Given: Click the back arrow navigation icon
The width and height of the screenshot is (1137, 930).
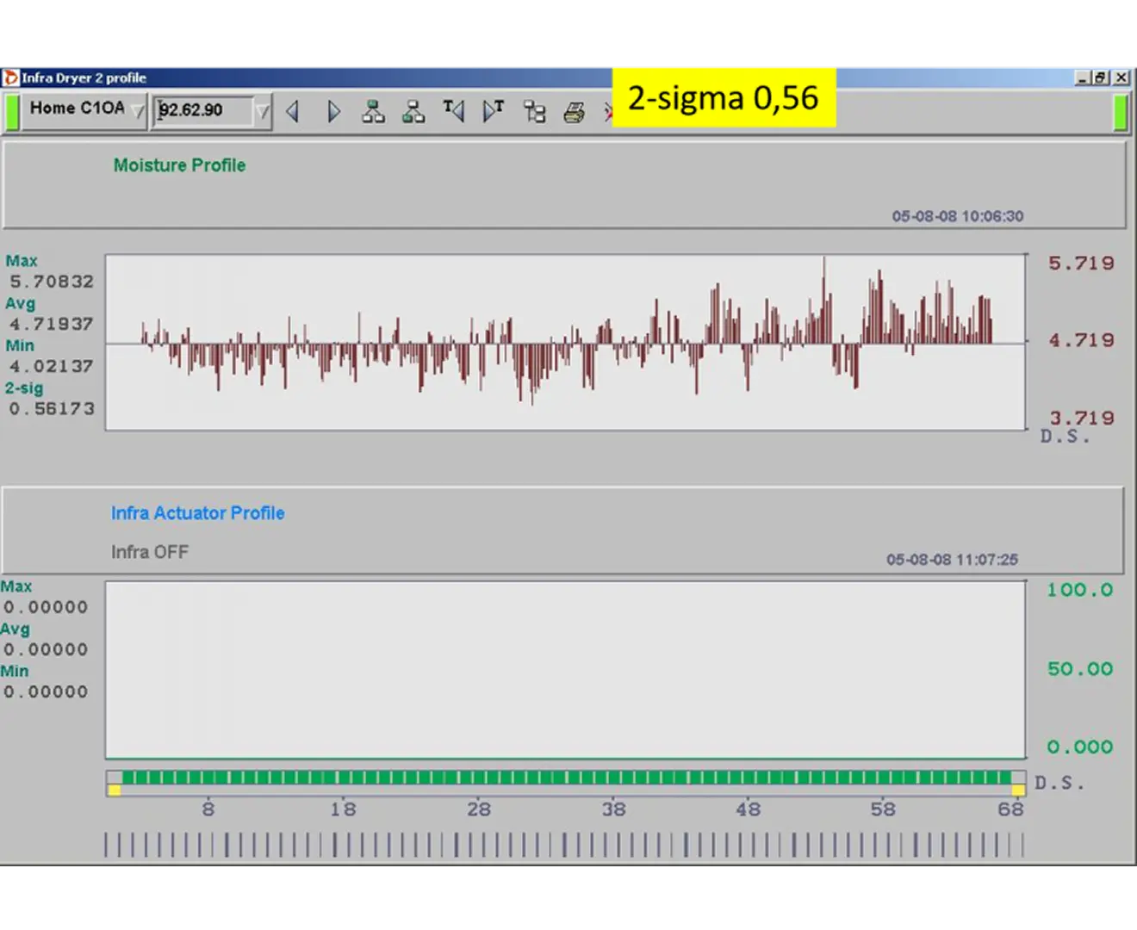Looking at the screenshot, I should click(293, 112).
